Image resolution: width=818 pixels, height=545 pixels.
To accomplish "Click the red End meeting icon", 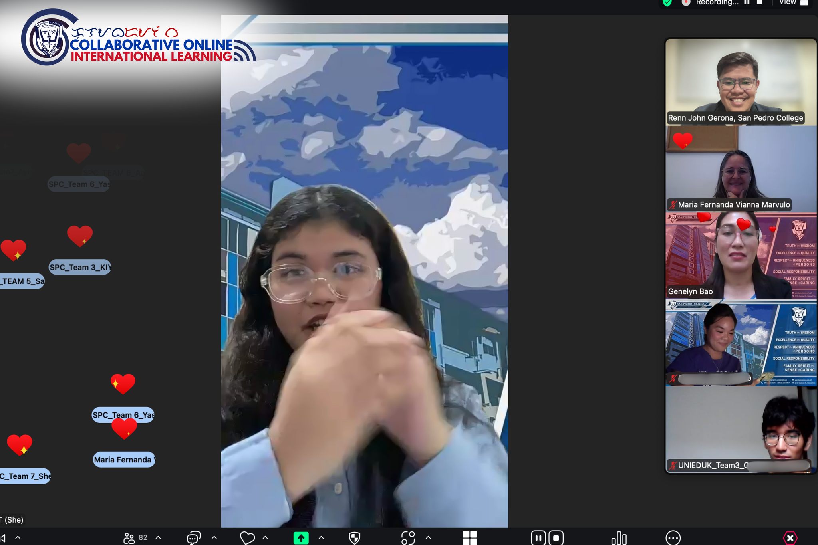I will (x=790, y=538).
